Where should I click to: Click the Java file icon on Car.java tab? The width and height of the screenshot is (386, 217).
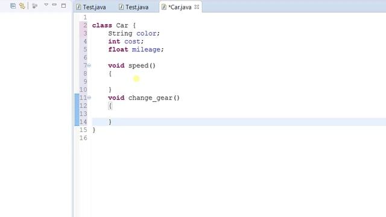click(x=163, y=7)
